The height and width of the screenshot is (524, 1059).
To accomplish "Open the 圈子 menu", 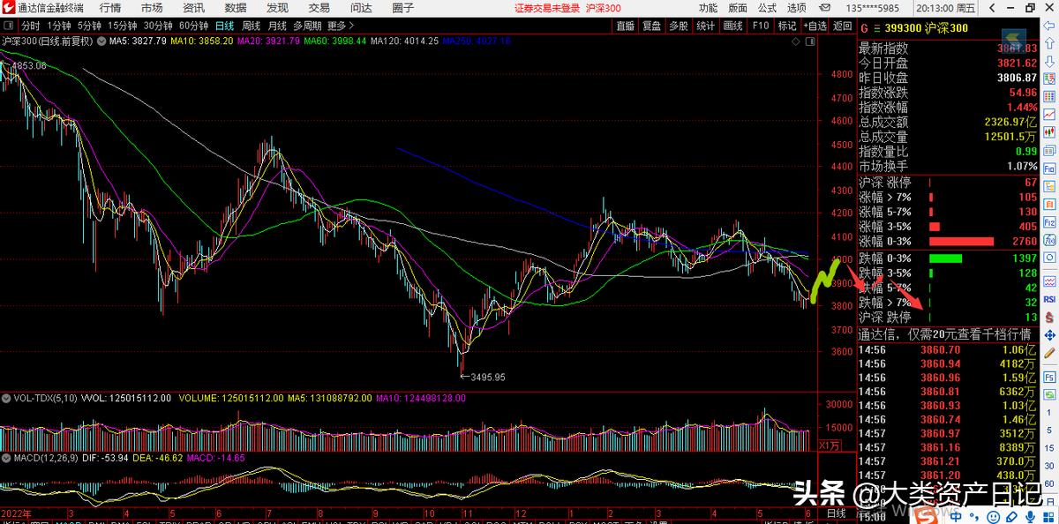I will pos(403,8).
